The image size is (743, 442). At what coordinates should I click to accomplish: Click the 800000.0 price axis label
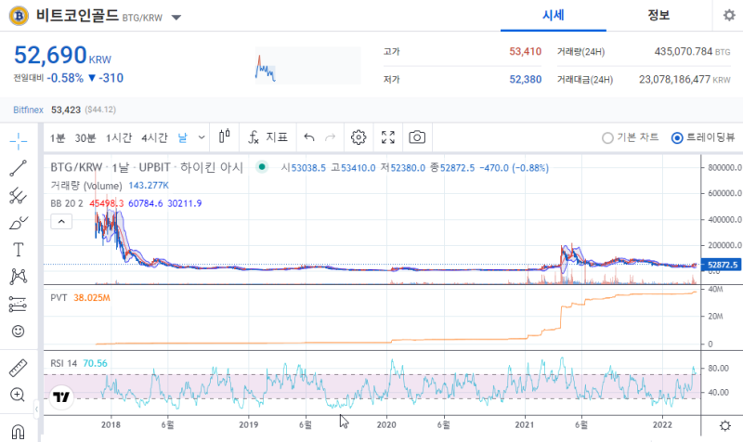pyautogui.click(x=724, y=167)
